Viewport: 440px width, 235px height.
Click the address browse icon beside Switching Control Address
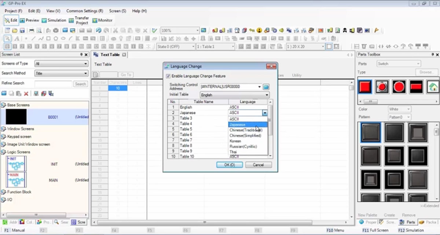[266, 87]
